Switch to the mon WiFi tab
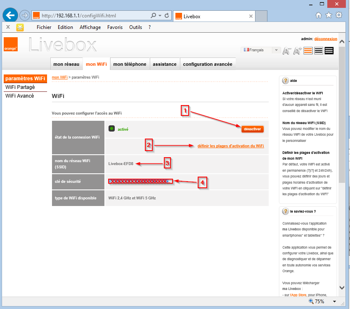This screenshot has width=350, height=309. (x=97, y=64)
